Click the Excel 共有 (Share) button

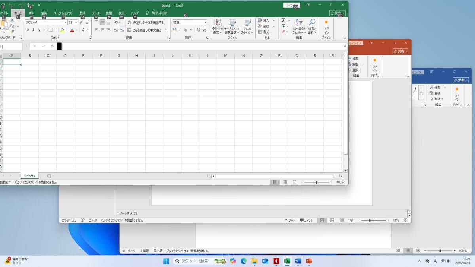pyautogui.click(x=337, y=13)
